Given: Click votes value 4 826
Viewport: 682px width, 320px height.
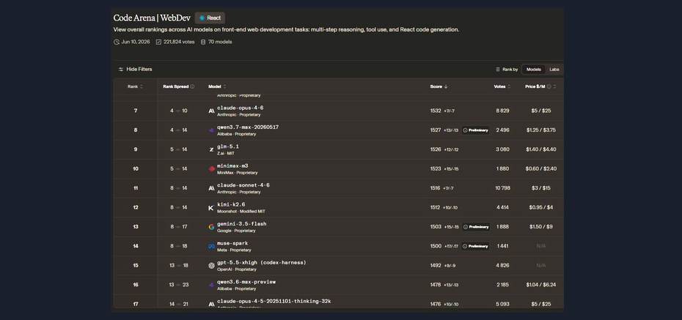Looking at the screenshot, I should [502, 265].
